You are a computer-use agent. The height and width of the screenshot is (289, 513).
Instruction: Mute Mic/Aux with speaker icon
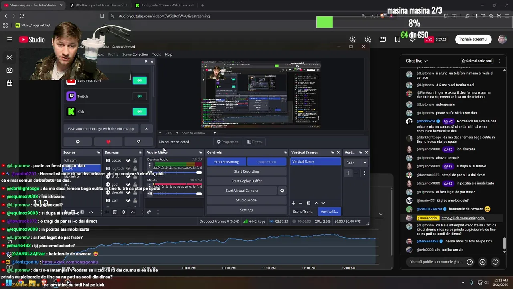pyautogui.click(x=150, y=193)
